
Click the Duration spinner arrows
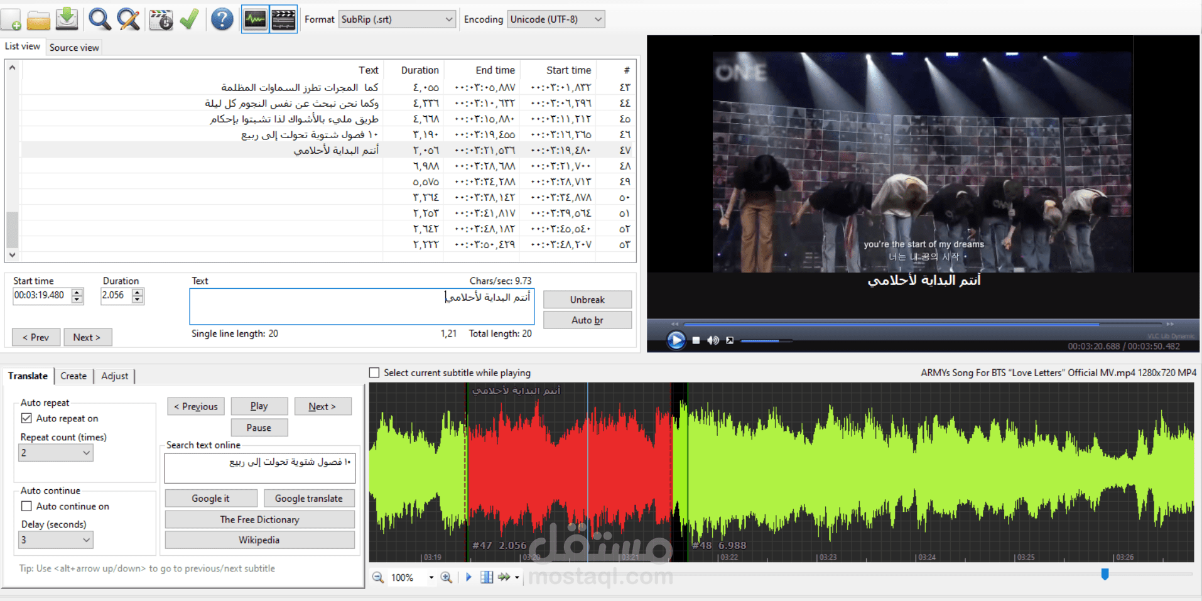coord(138,296)
